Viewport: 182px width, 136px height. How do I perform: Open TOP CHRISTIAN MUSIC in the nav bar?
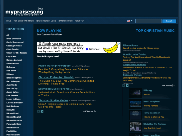(24, 21)
